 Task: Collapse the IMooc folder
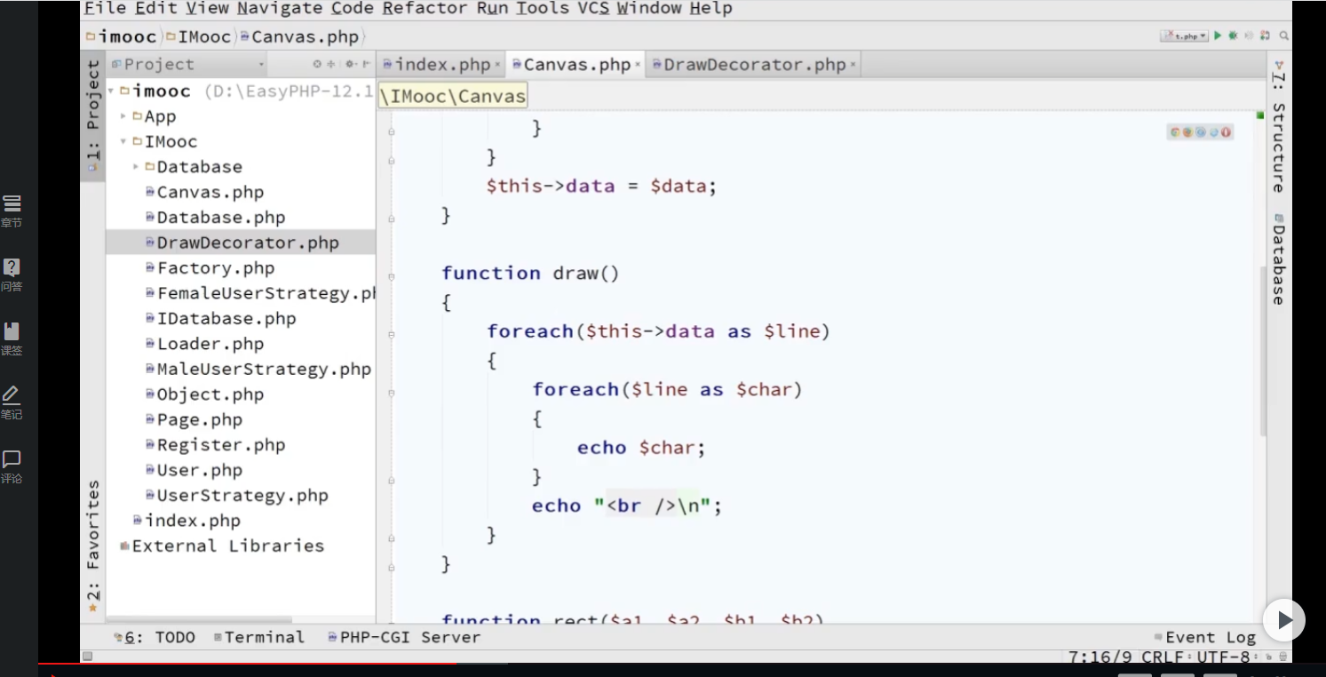[123, 142]
